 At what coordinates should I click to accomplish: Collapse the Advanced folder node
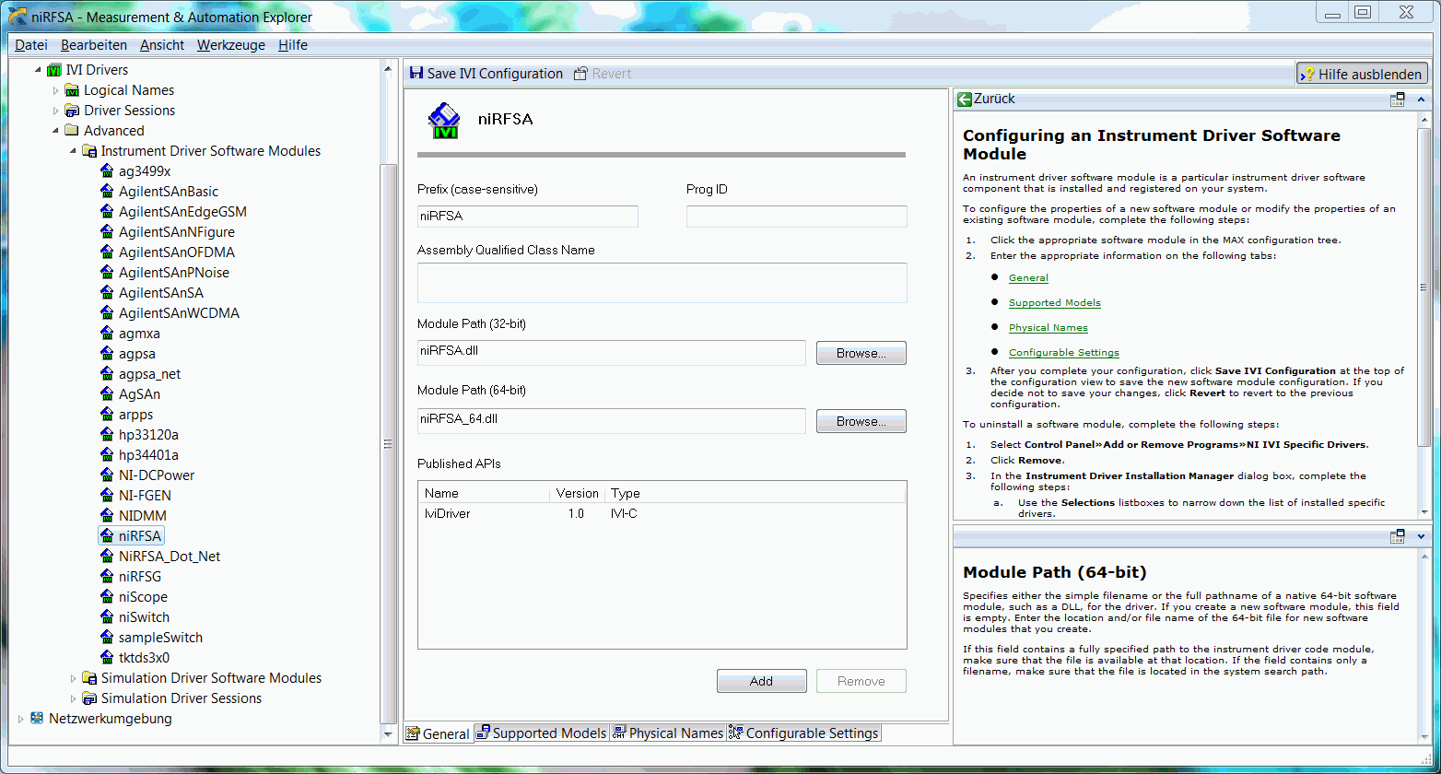[x=55, y=131]
